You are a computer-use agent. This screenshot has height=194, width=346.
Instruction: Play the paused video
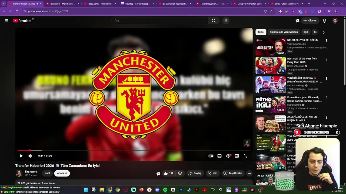pos(21,156)
